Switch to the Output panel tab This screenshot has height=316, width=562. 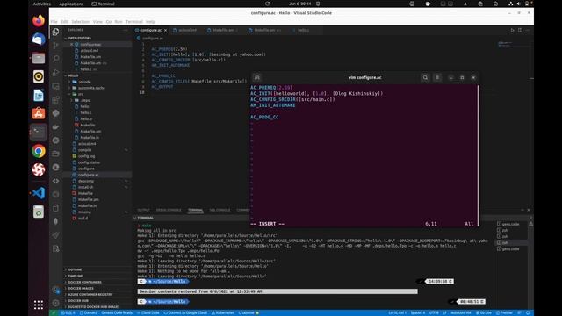pyautogui.click(x=143, y=210)
